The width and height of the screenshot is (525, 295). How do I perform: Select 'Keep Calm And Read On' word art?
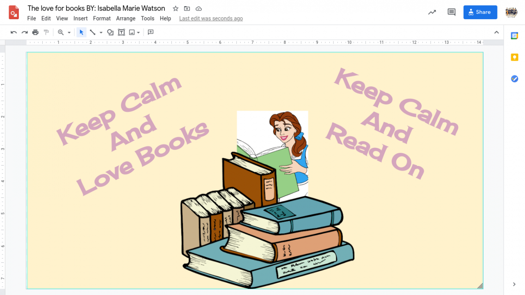point(392,123)
